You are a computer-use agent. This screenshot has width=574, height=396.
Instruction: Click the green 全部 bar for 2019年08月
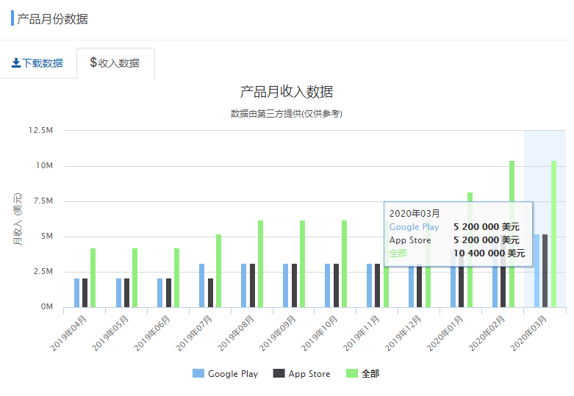coord(260,263)
